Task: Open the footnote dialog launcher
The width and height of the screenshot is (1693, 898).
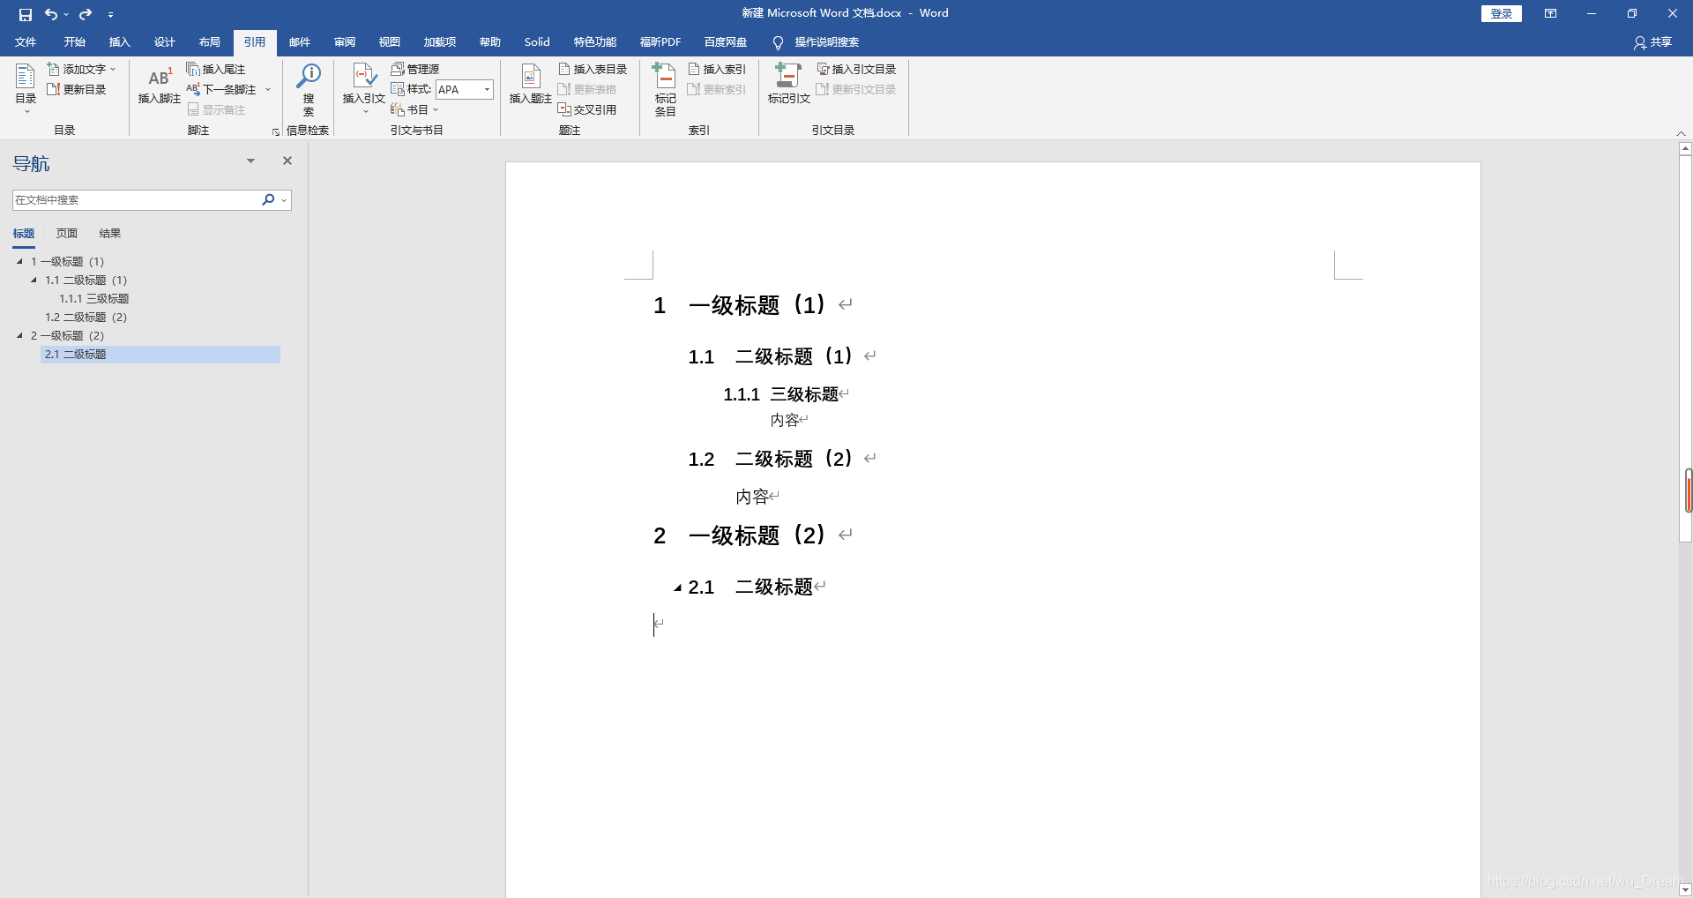Action: coord(275,131)
